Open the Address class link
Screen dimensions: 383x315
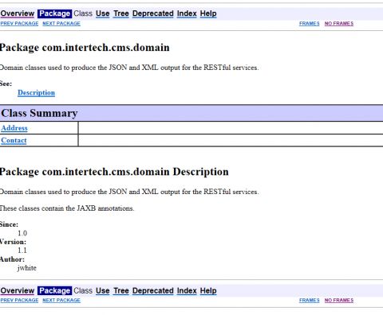(x=14, y=128)
